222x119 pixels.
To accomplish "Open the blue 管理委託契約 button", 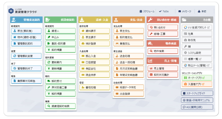I will [26, 43].
